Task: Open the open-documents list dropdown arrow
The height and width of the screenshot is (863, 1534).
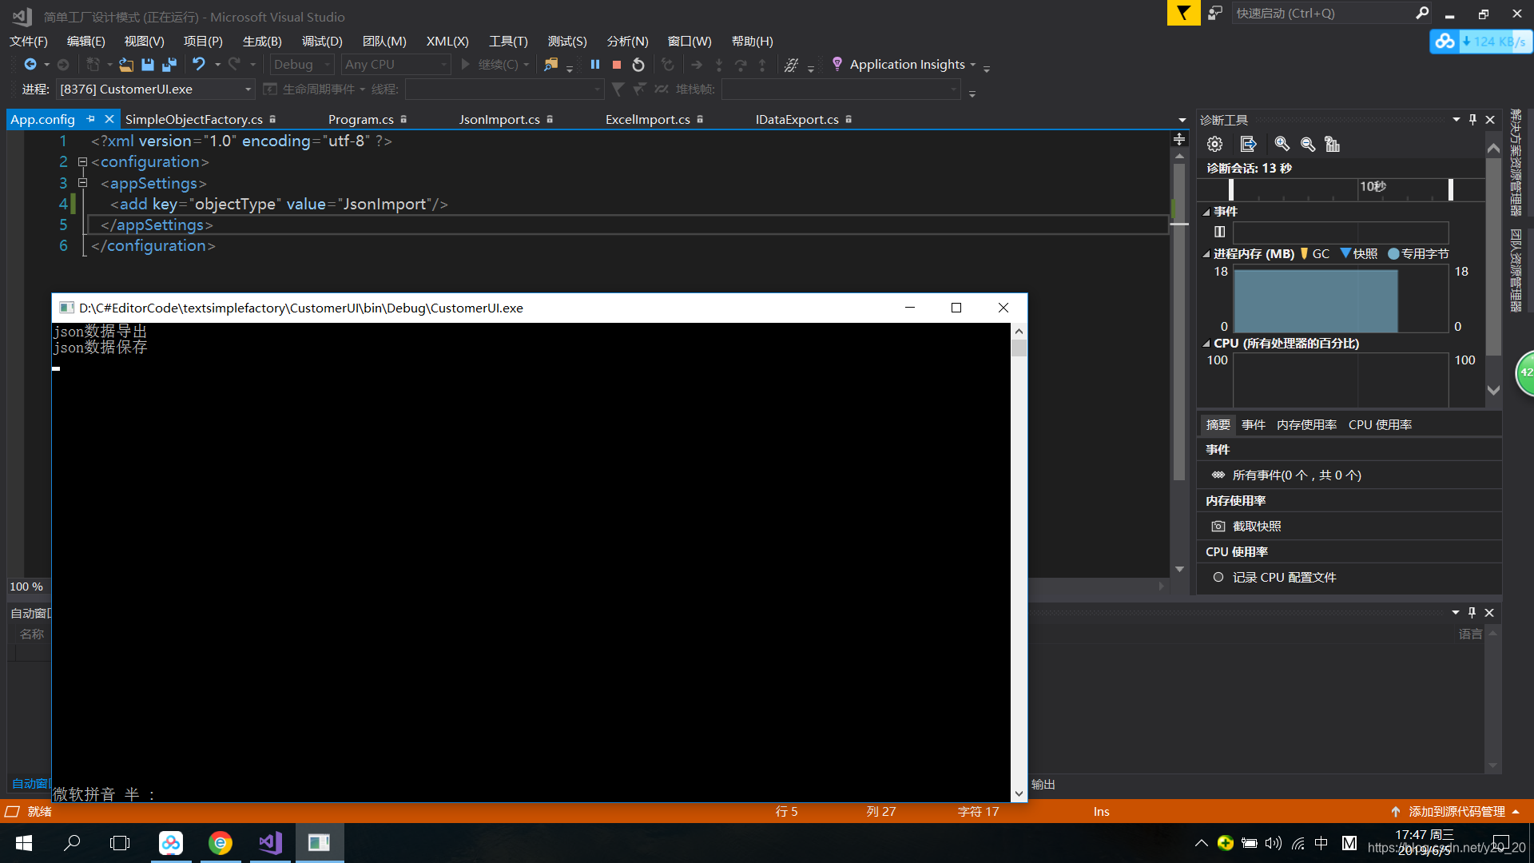Action: click(1182, 120)
